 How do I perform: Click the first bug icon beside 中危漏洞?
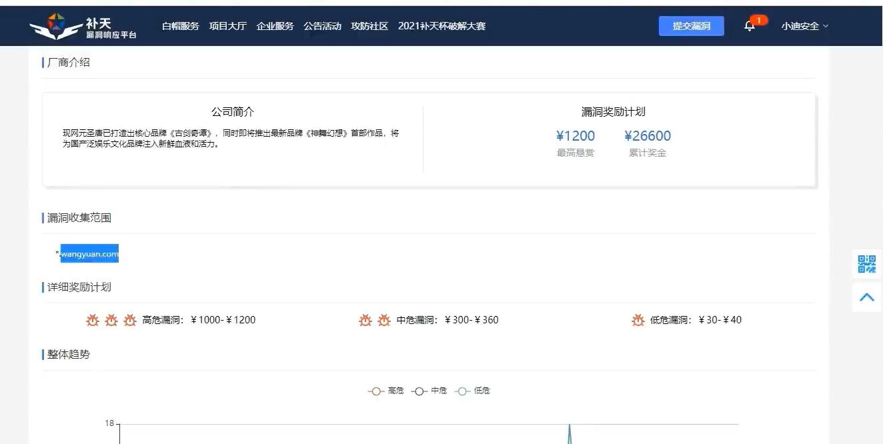(365, 320)
